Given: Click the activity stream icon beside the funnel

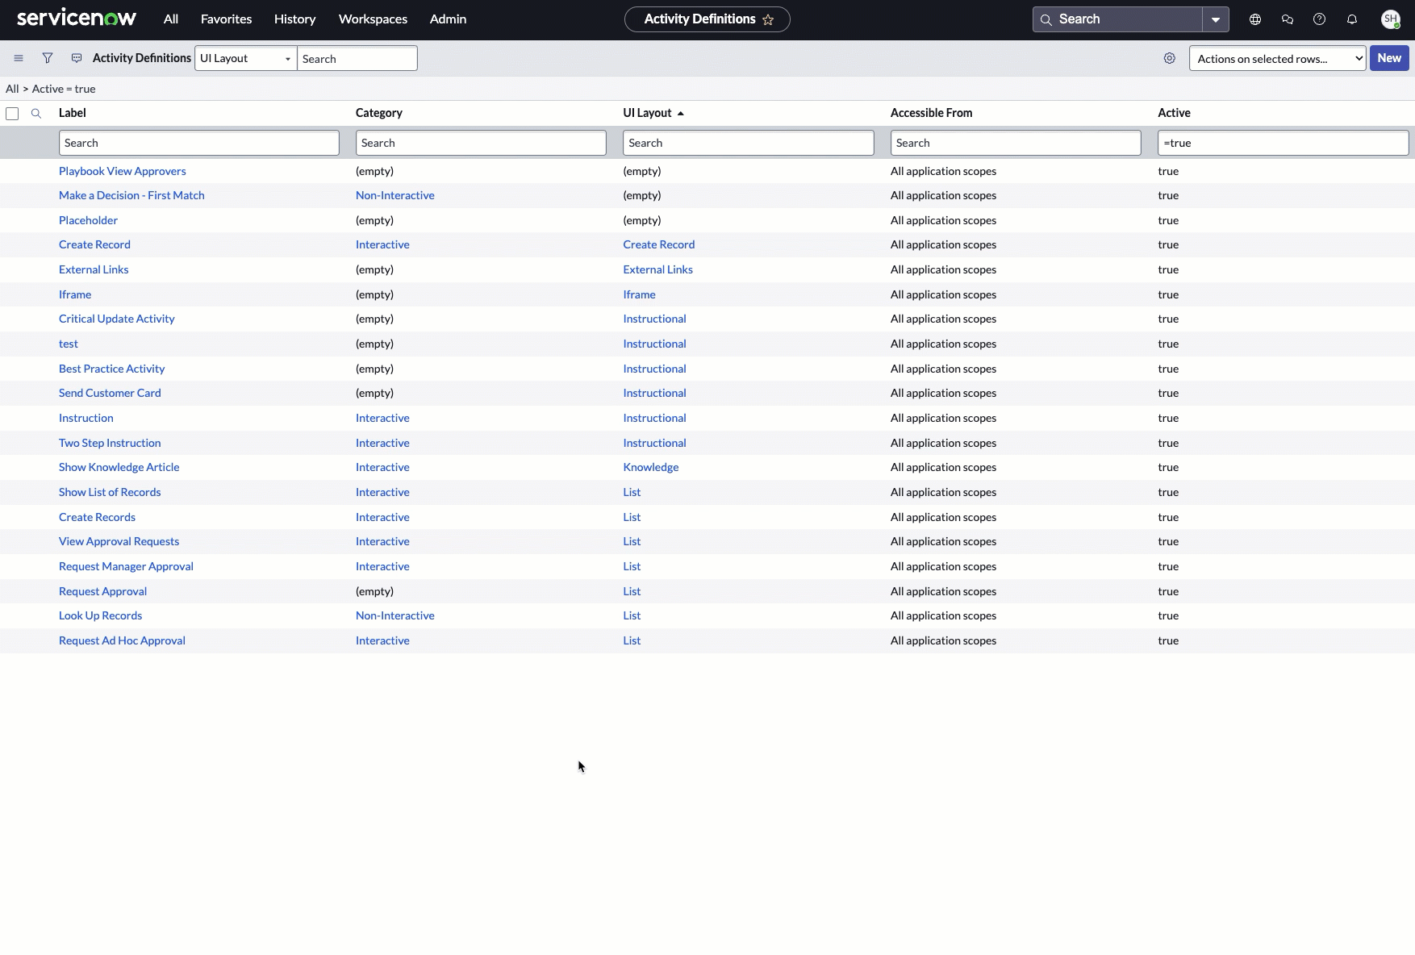Looking at the screenshot, I should tap(77, 58).
